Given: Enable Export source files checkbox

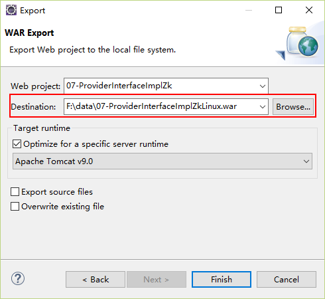Looking at the screenshot, I should [15, 192].
